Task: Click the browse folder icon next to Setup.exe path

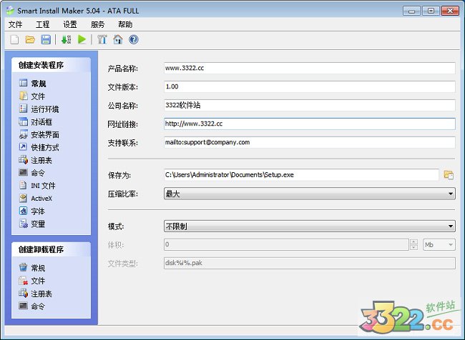Action: pyautogui.click(x=449, y=175)
